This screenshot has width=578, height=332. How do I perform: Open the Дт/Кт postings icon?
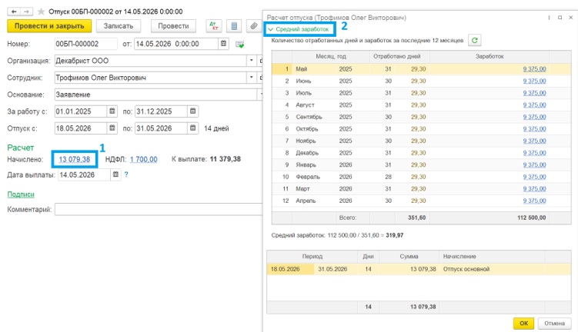pos(214,26)
